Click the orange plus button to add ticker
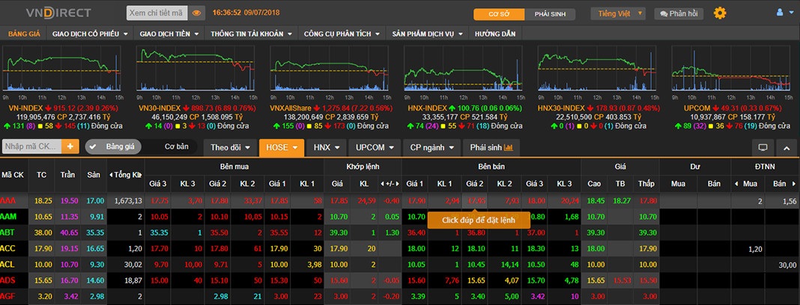800x305 pixels. point(71,147)
